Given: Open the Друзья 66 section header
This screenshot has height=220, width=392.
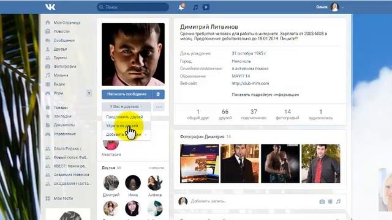Looking at the screenshot, I should 111,168.
